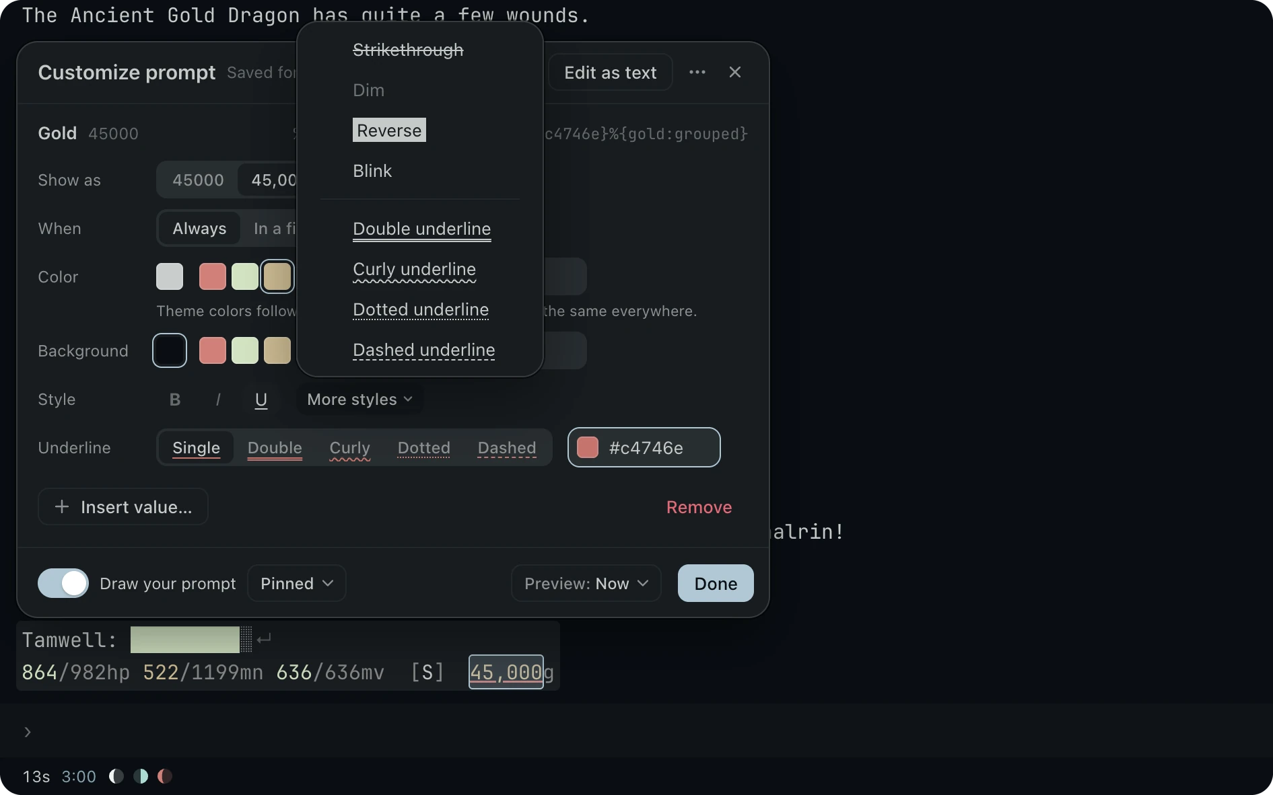Select Single underline option
Viewport: 1273px width, 795px height.
click(x=196, y=448)
